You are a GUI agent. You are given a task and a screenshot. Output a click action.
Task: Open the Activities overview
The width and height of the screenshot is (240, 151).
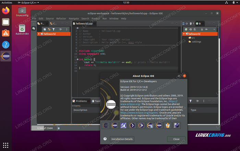7,3
